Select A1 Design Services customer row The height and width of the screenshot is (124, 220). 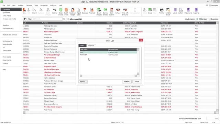(120, 26)
